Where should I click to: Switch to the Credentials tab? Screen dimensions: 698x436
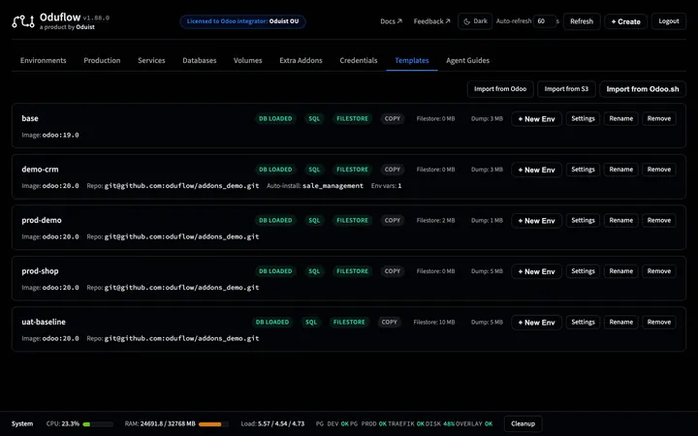tap(359, 60)
